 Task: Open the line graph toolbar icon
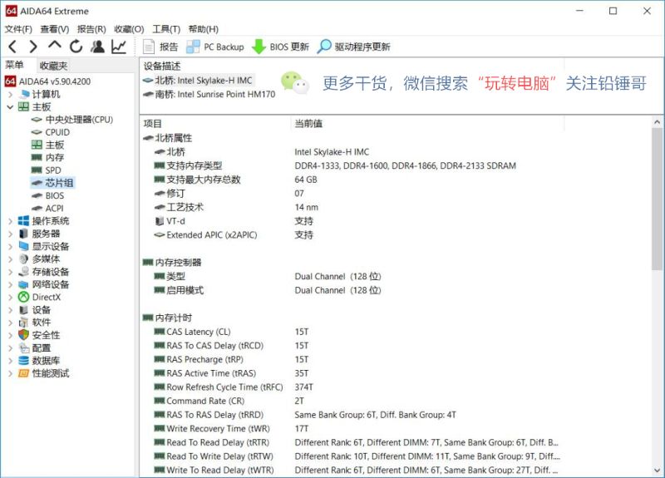click(x=119, y=47)
